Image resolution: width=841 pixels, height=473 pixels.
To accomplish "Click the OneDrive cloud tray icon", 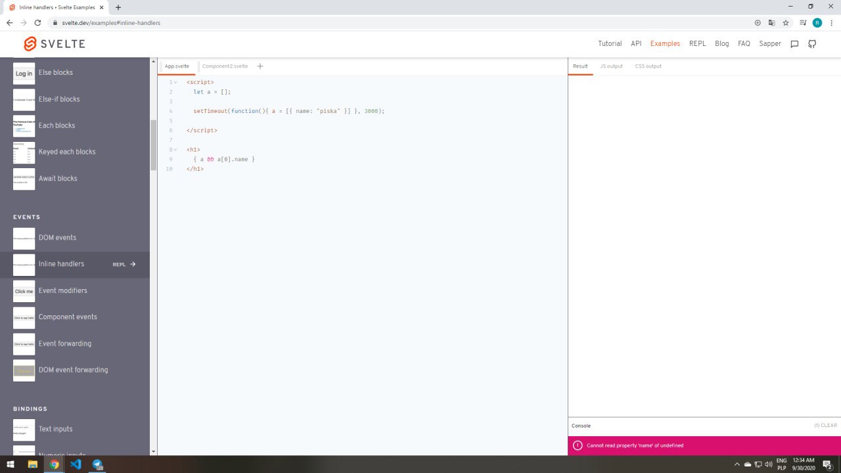I will click(747, 464).
